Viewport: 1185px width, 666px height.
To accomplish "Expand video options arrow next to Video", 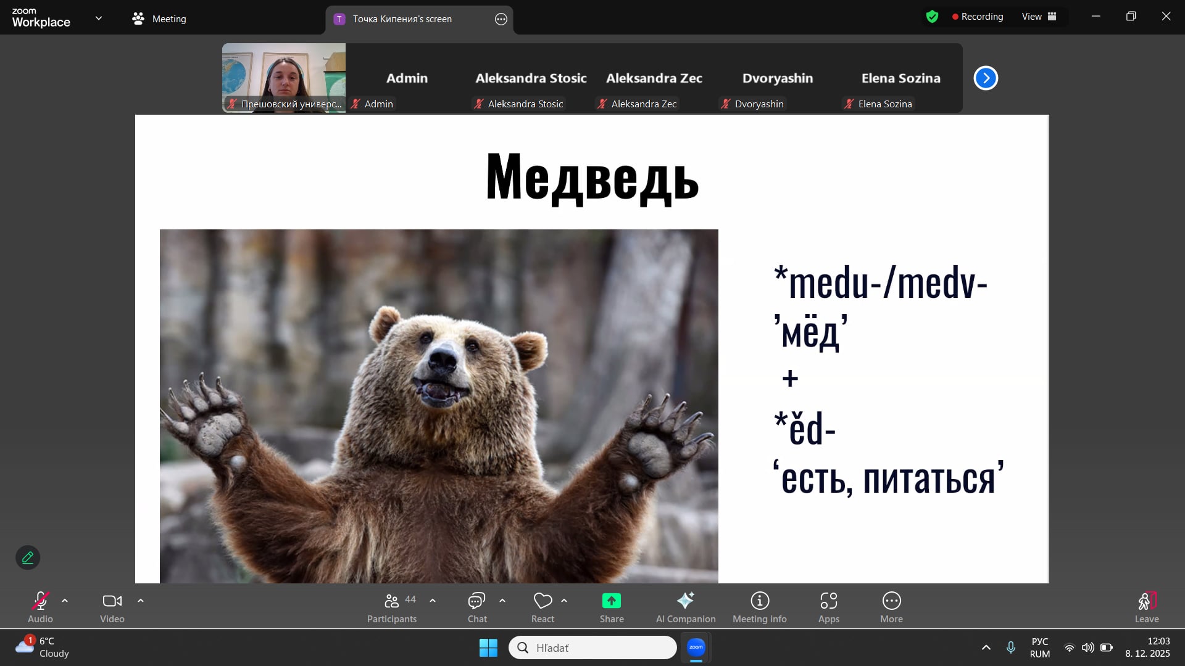I will pos(141,601).
